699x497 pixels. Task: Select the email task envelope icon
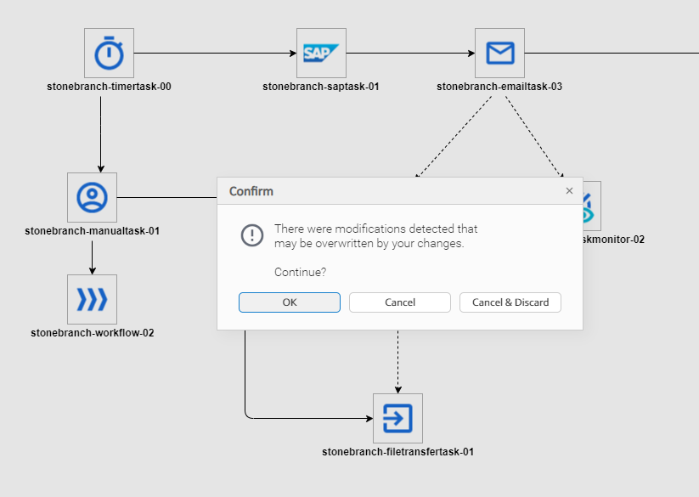tap(499, 54)
